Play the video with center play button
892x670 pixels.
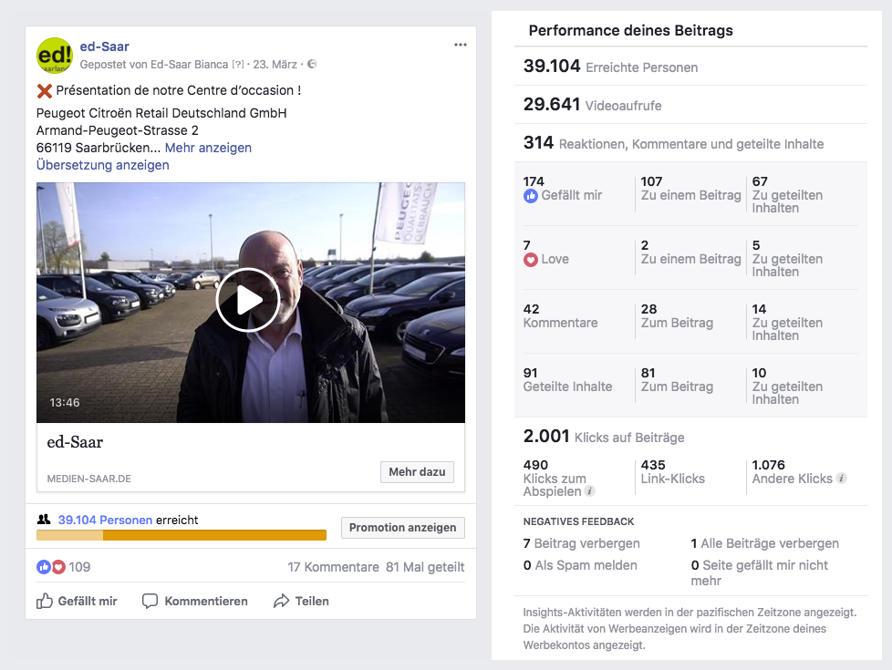pyautogui.click(x=247, y=300)
